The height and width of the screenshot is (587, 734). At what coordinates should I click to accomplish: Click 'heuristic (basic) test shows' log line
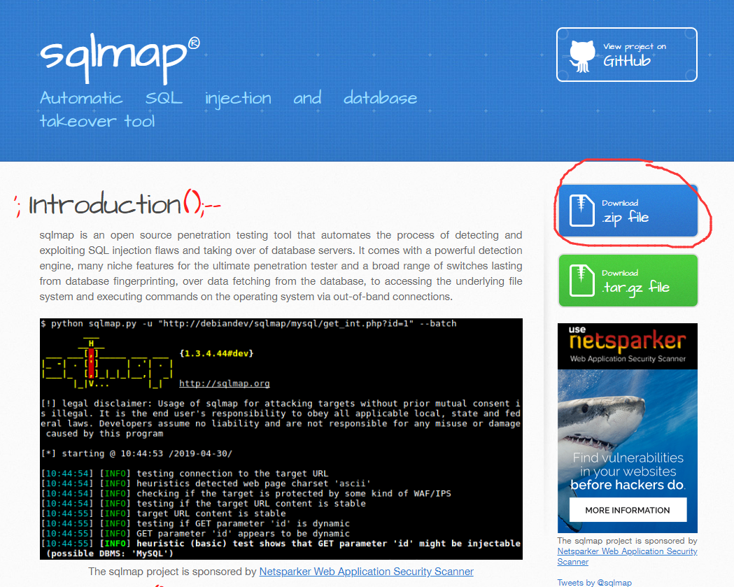tap(281, 548)
